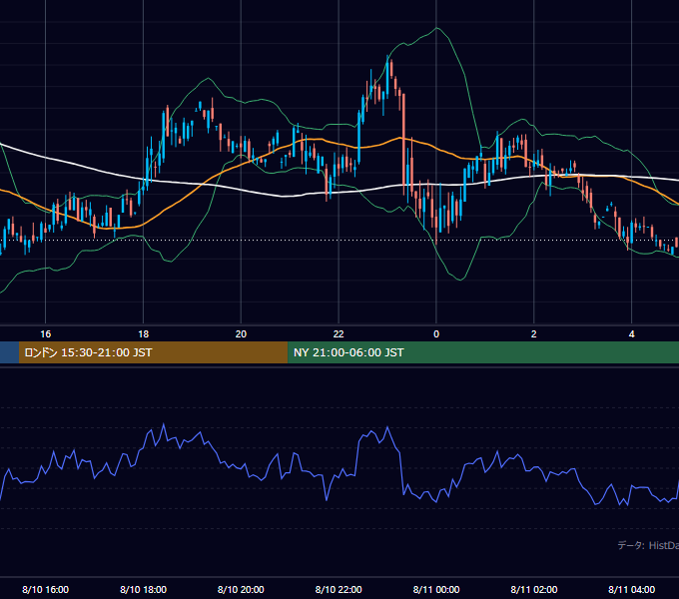Click the データ: HistData source credit text
This screenshot has height=599, width=679.
[648, 545]
